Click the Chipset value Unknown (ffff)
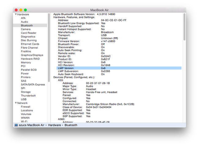199x146 pixels. (109, 38)
